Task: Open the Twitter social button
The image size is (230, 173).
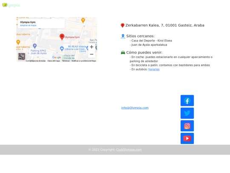Action: (x=187, y=113)
